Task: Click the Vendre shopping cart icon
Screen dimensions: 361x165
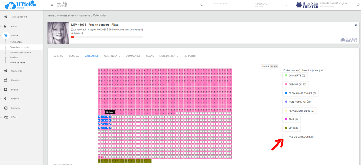Action: pos(6,35)
